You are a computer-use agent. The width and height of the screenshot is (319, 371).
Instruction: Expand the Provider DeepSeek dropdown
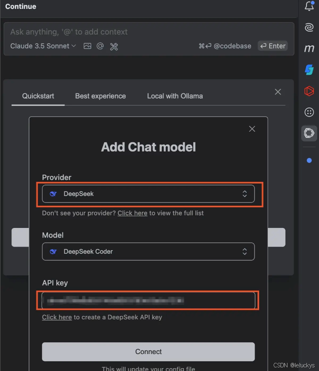point(148,194)
